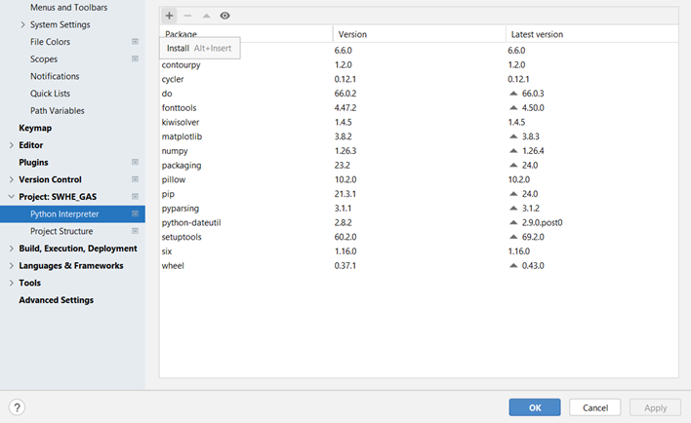Click the plus Install package icon
The image size is (691, 423).
(x=169, y=16)
